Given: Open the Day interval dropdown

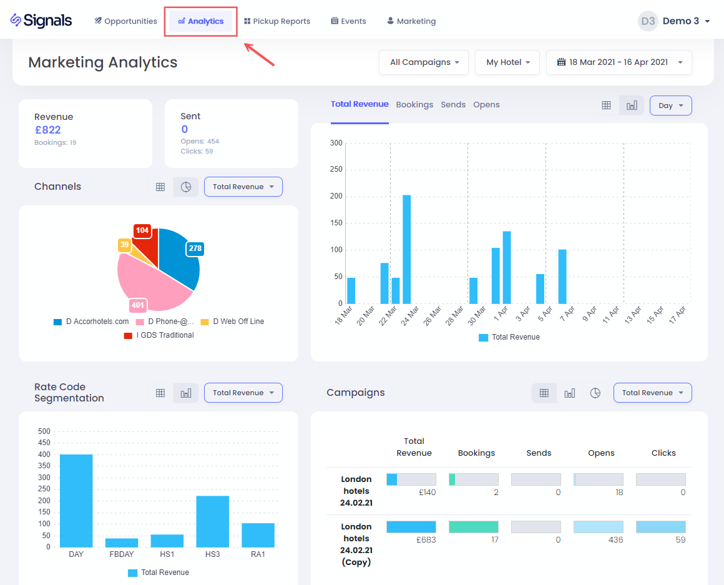Looking at the screenshot, I should point(670,106).
